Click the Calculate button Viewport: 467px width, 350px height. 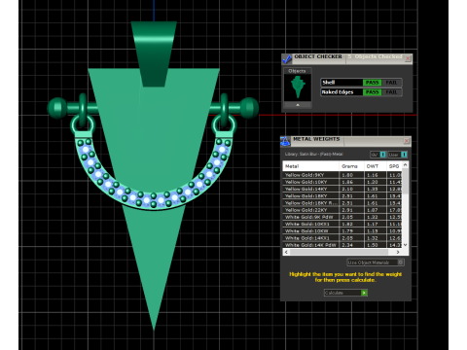[345, 293]
